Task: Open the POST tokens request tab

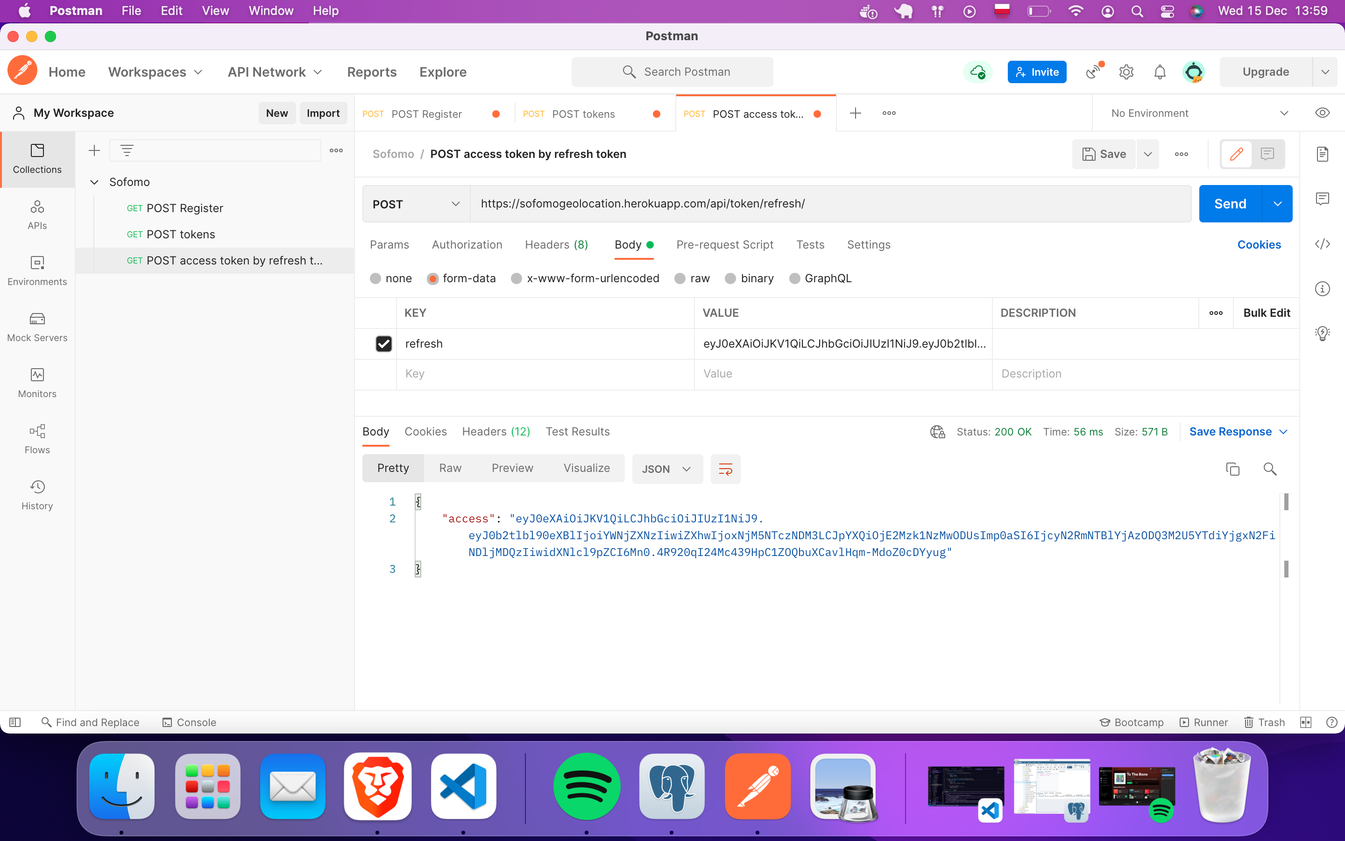Action: coord(584,114)
